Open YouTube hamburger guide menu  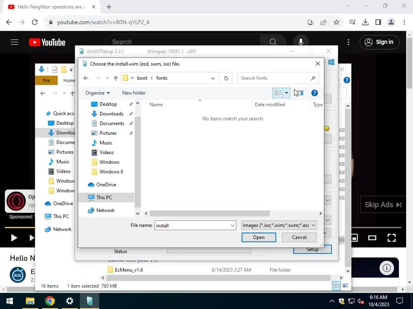(15, 42)
